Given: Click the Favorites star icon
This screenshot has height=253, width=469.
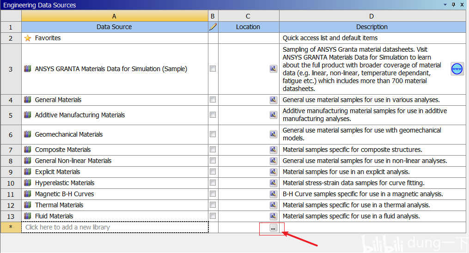Looking at the screenshot, I should [28, 38].
